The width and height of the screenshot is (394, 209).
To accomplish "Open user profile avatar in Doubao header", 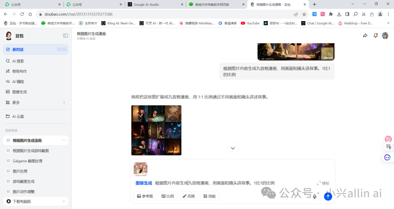I will point(385,36).
